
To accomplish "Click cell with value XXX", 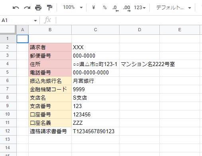I will click(95, 47).
